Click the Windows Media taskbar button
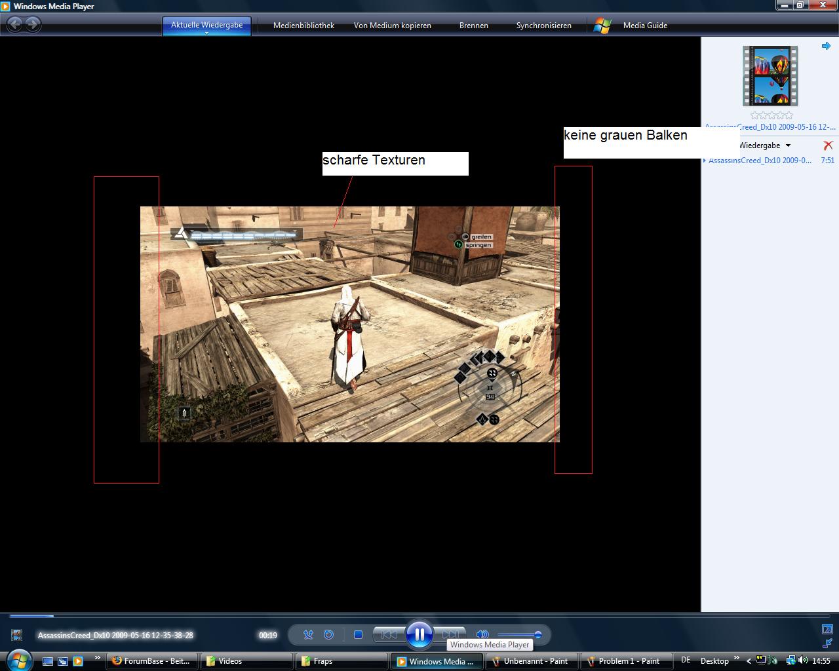The width and height of the screenshot is (839, 671). 436,661
